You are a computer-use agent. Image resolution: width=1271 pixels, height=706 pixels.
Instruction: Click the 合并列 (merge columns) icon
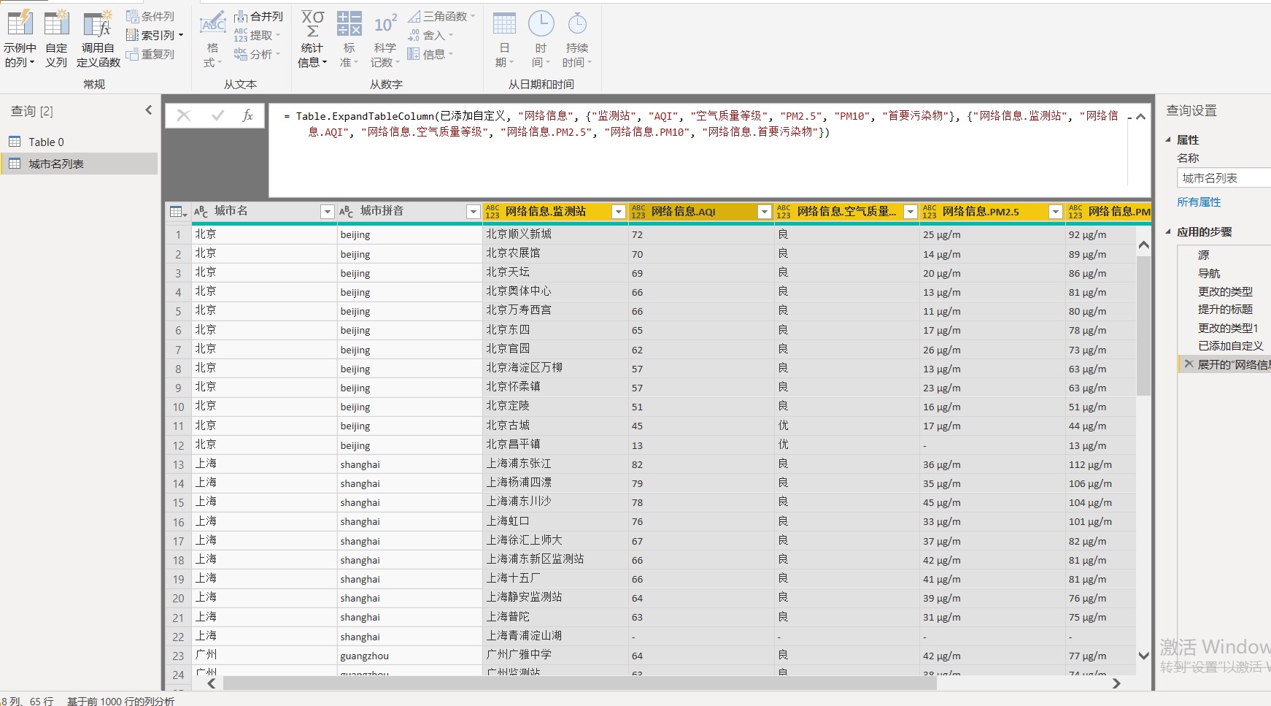241,16
